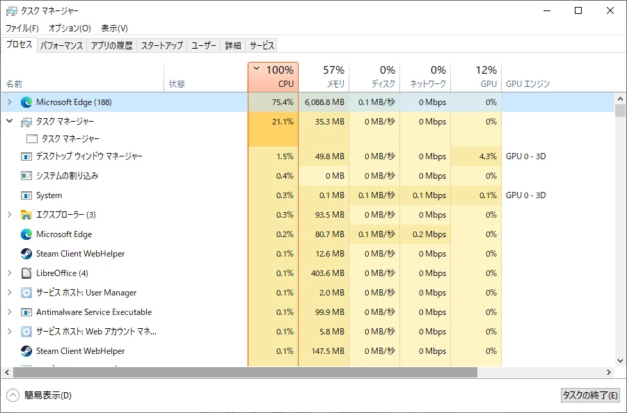
Task: Click the vertical scrollbar down arrow
Action: pos(621,361)
